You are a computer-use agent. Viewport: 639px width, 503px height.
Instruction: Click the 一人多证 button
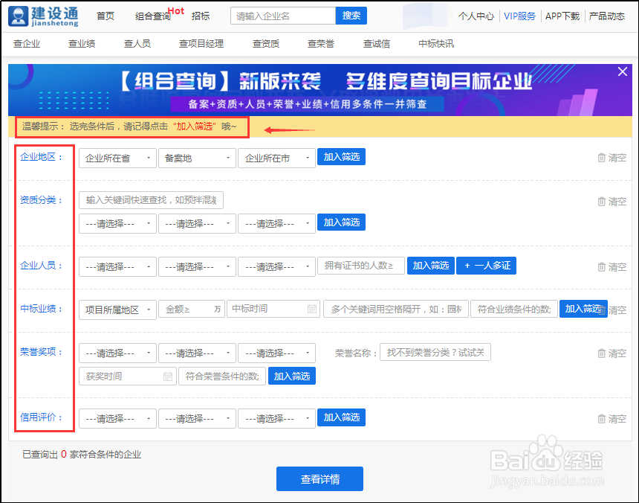coord(486,266)
